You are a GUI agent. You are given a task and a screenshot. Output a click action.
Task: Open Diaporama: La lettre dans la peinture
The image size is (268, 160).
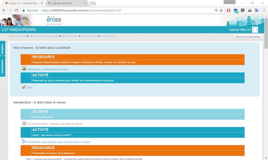pos(48,69)
